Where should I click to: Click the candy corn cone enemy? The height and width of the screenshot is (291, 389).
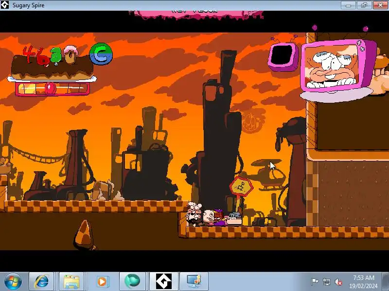click(85, 235)
